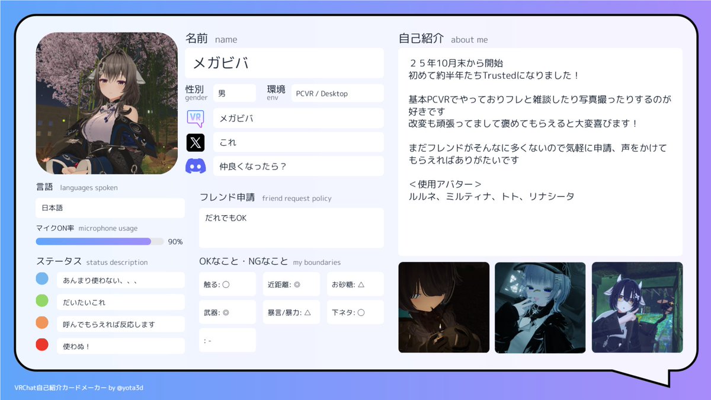
Task: Click the PCVR / Desktop environment field
Action: coord(338,93)
